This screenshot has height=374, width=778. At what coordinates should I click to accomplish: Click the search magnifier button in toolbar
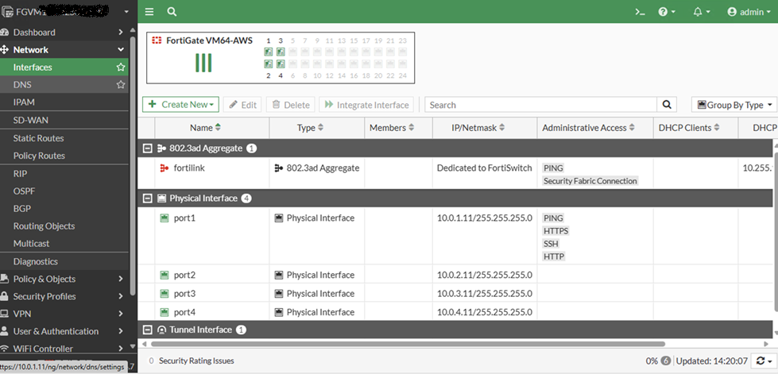point(667,105)
